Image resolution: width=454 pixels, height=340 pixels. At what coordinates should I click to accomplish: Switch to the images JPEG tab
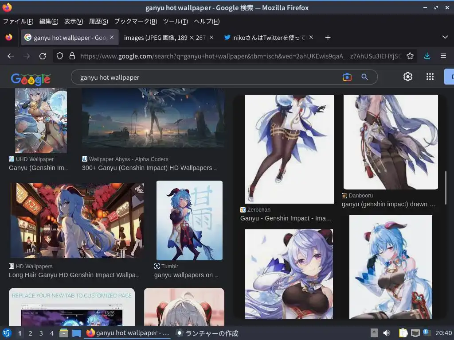[168, 38]
